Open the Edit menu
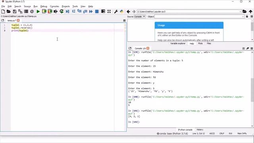The width and height of the screenshot is (254, 143). click(10, 6)
